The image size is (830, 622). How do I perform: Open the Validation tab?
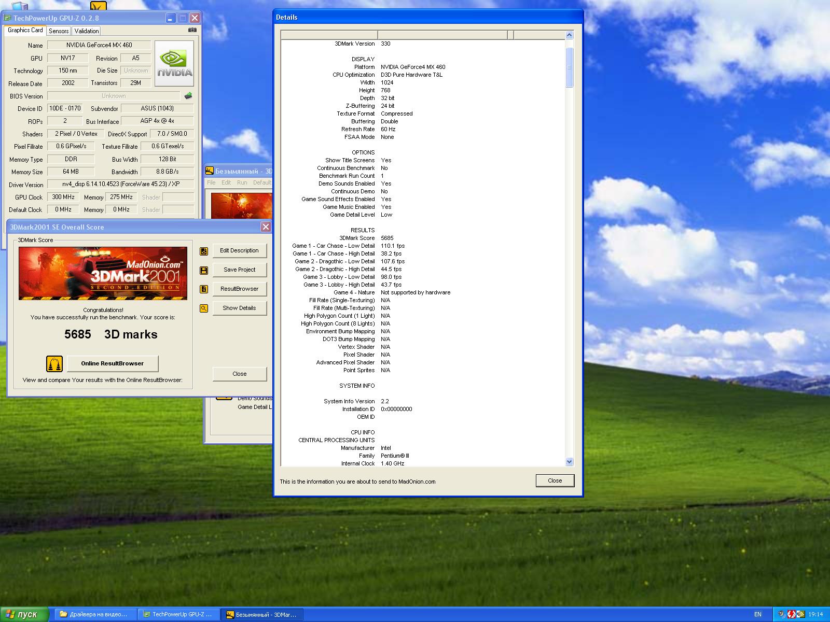86,31
